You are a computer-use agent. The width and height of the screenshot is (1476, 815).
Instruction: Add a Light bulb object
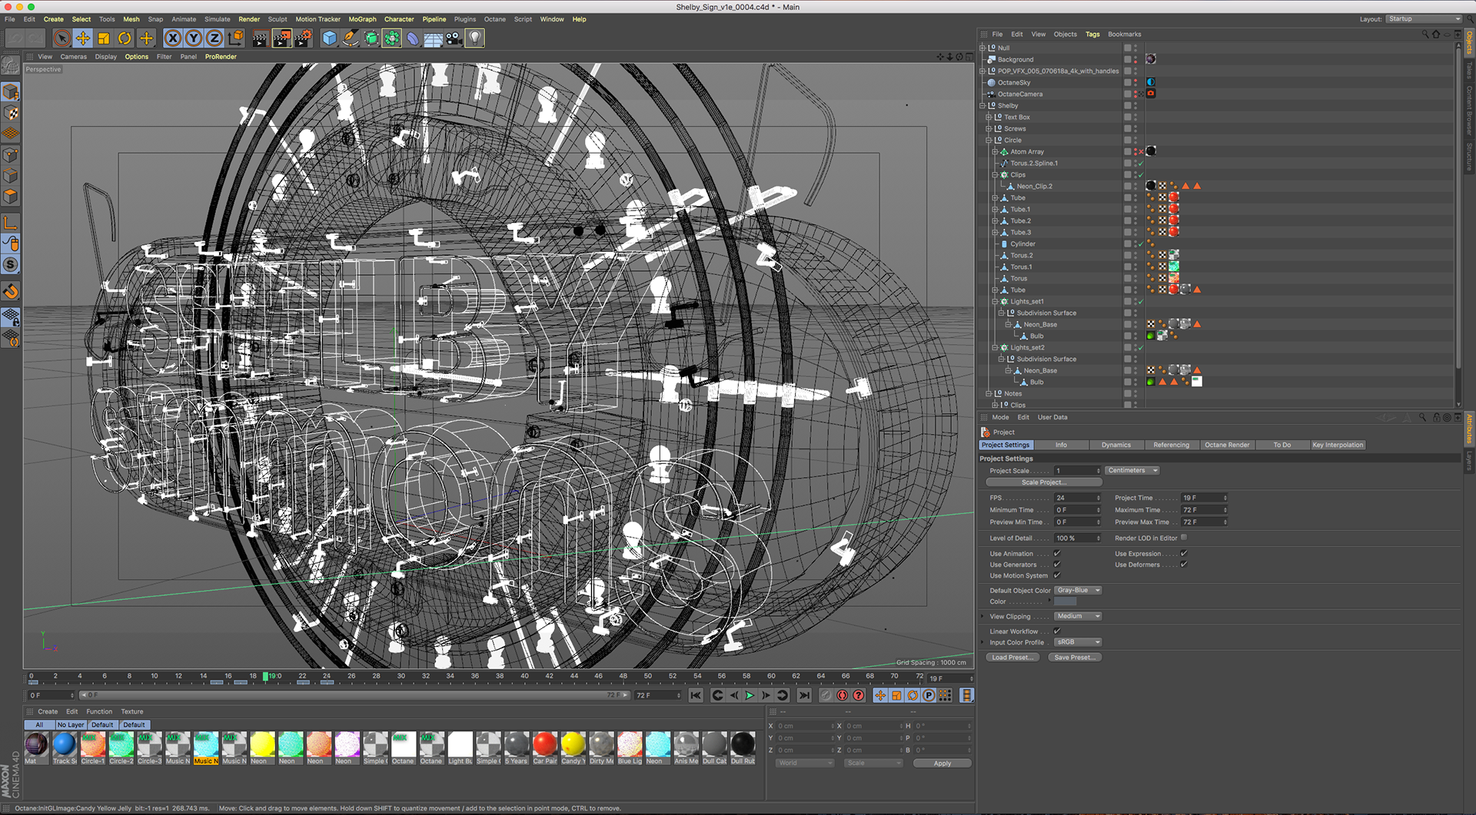coord(475,38)
